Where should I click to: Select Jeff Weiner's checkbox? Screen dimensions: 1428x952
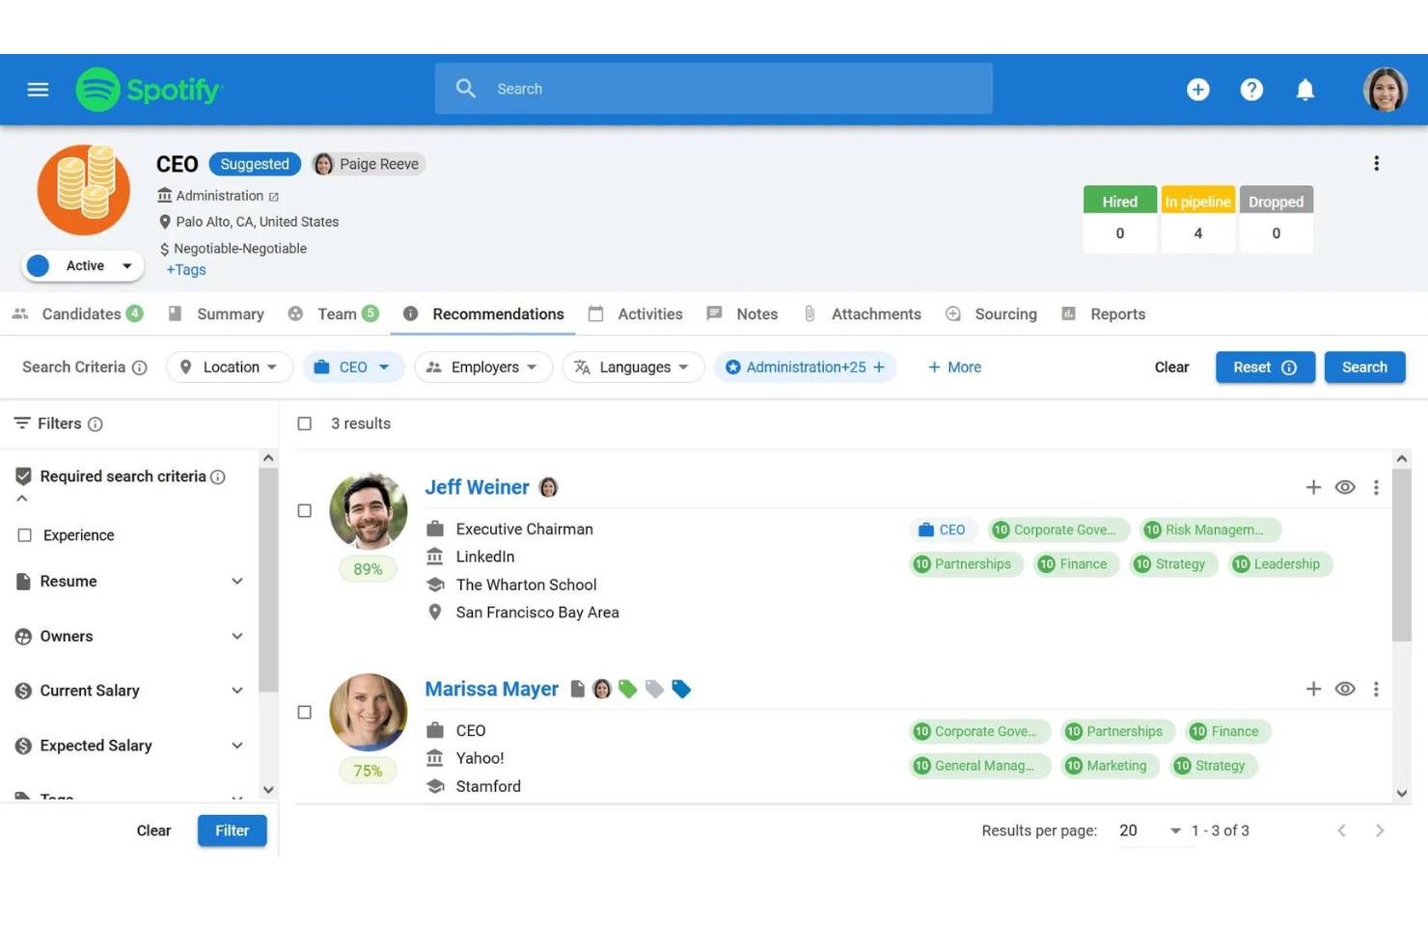[305, 510]
